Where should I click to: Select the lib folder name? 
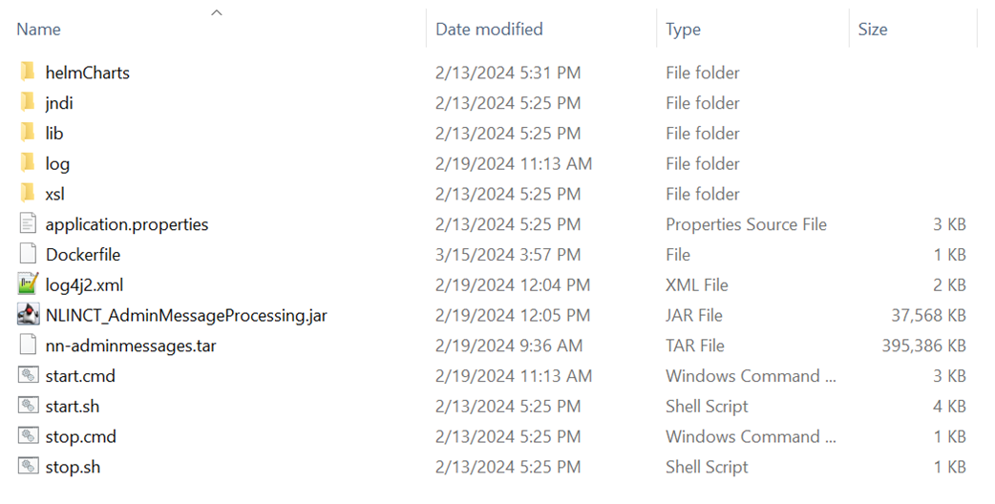[54, 134]
